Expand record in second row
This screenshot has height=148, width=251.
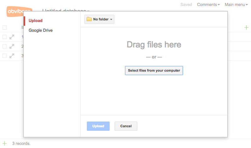(x=12, y=47)
